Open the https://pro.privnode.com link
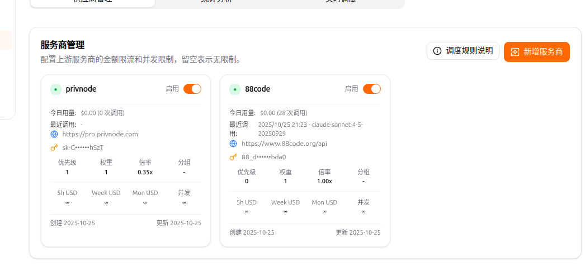Screen dimensions: 585x266 100,134
